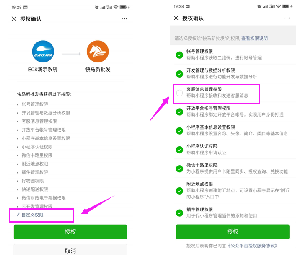The height and width of the screenshot is (257, 303).
Task: Tap the 取消 cancel button
Action: [70, 250]
